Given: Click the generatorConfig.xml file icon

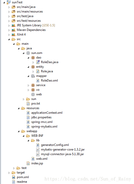Looking at the screenshot, I should point(38,145).
